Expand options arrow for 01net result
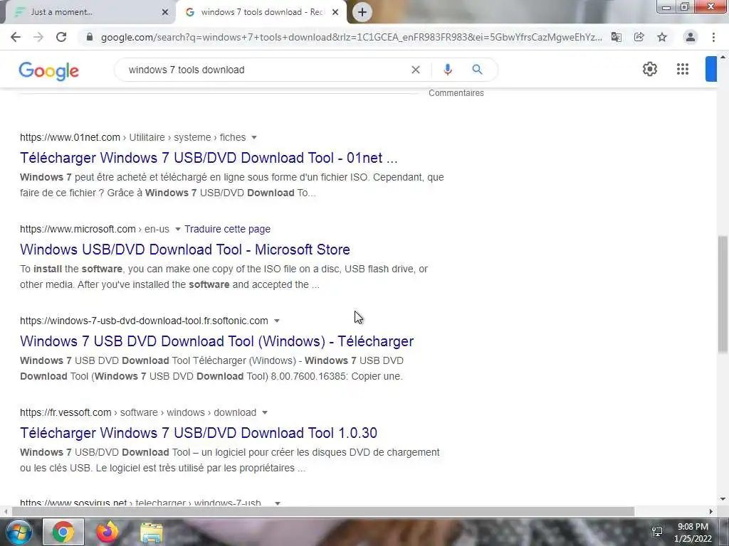 pyautogui.click(x=254, y=137)
